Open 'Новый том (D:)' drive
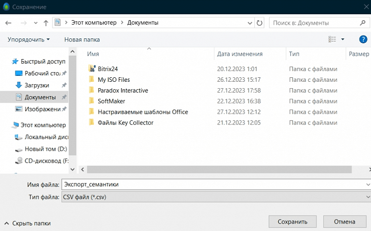This screenshot has height=231, width=371. [x=46, y=149]
